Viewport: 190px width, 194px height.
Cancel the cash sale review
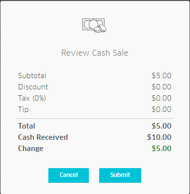[68, 175]
